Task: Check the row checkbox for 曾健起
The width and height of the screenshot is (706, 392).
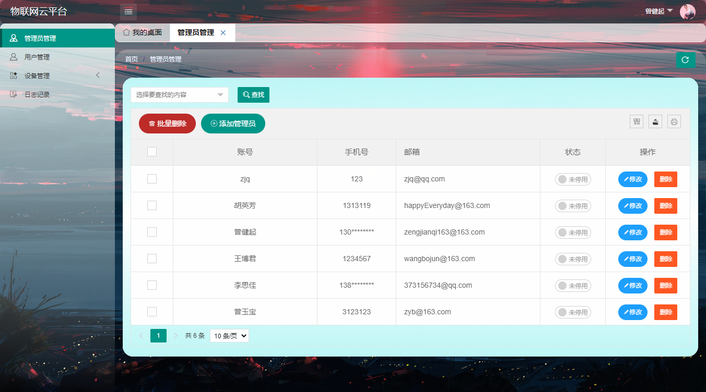Action: pos(152,232)
